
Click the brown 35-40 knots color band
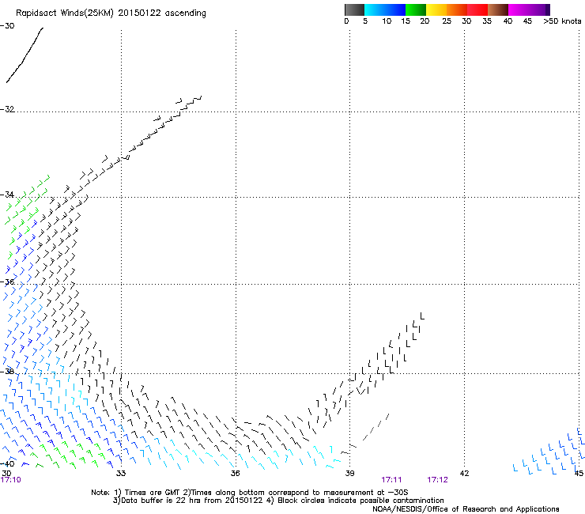pyautogui.click(x=498, y=9)
